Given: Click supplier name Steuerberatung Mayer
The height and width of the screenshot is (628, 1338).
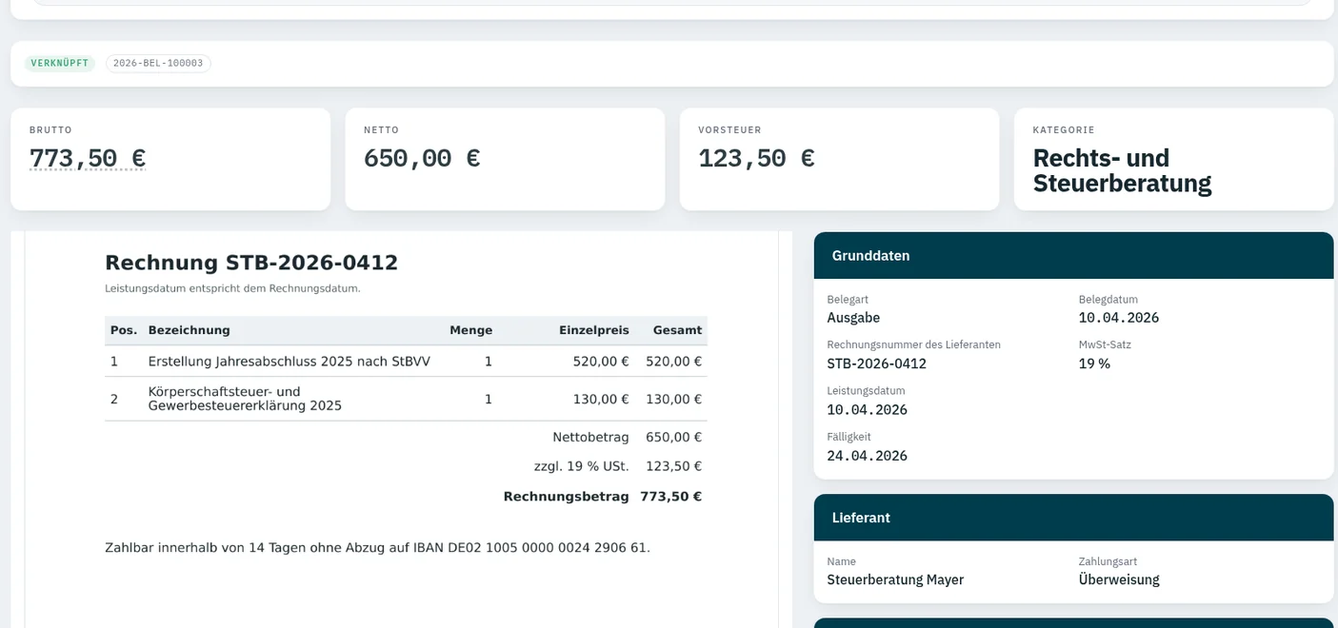Looking at the screenshot, I should [x=895, y=579].
